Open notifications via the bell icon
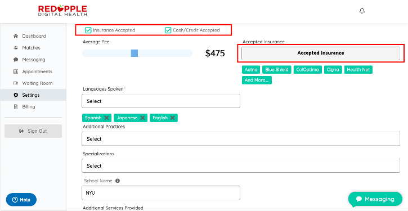Viewport: 408px width, 211px height. 362,11
